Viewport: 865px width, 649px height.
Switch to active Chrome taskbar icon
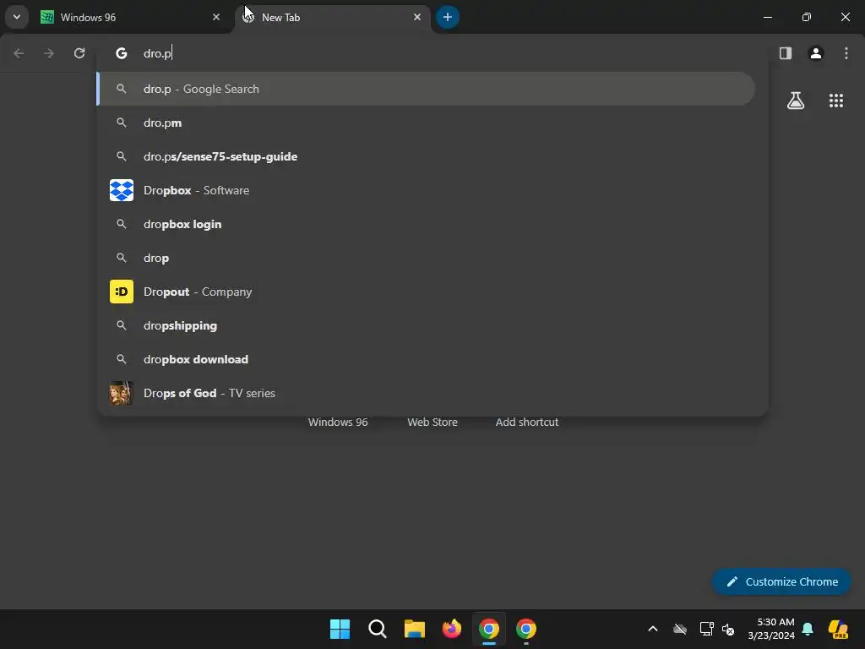489,629
